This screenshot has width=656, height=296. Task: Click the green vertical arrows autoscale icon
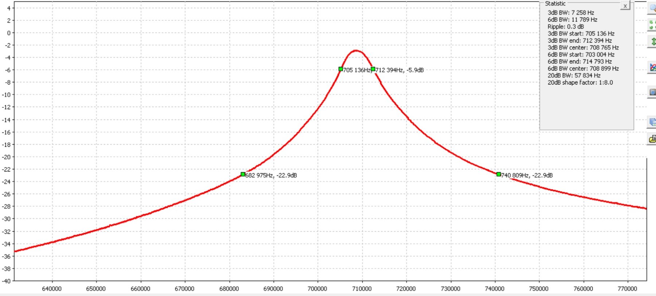pyautogui.click(x=652, y=42)
